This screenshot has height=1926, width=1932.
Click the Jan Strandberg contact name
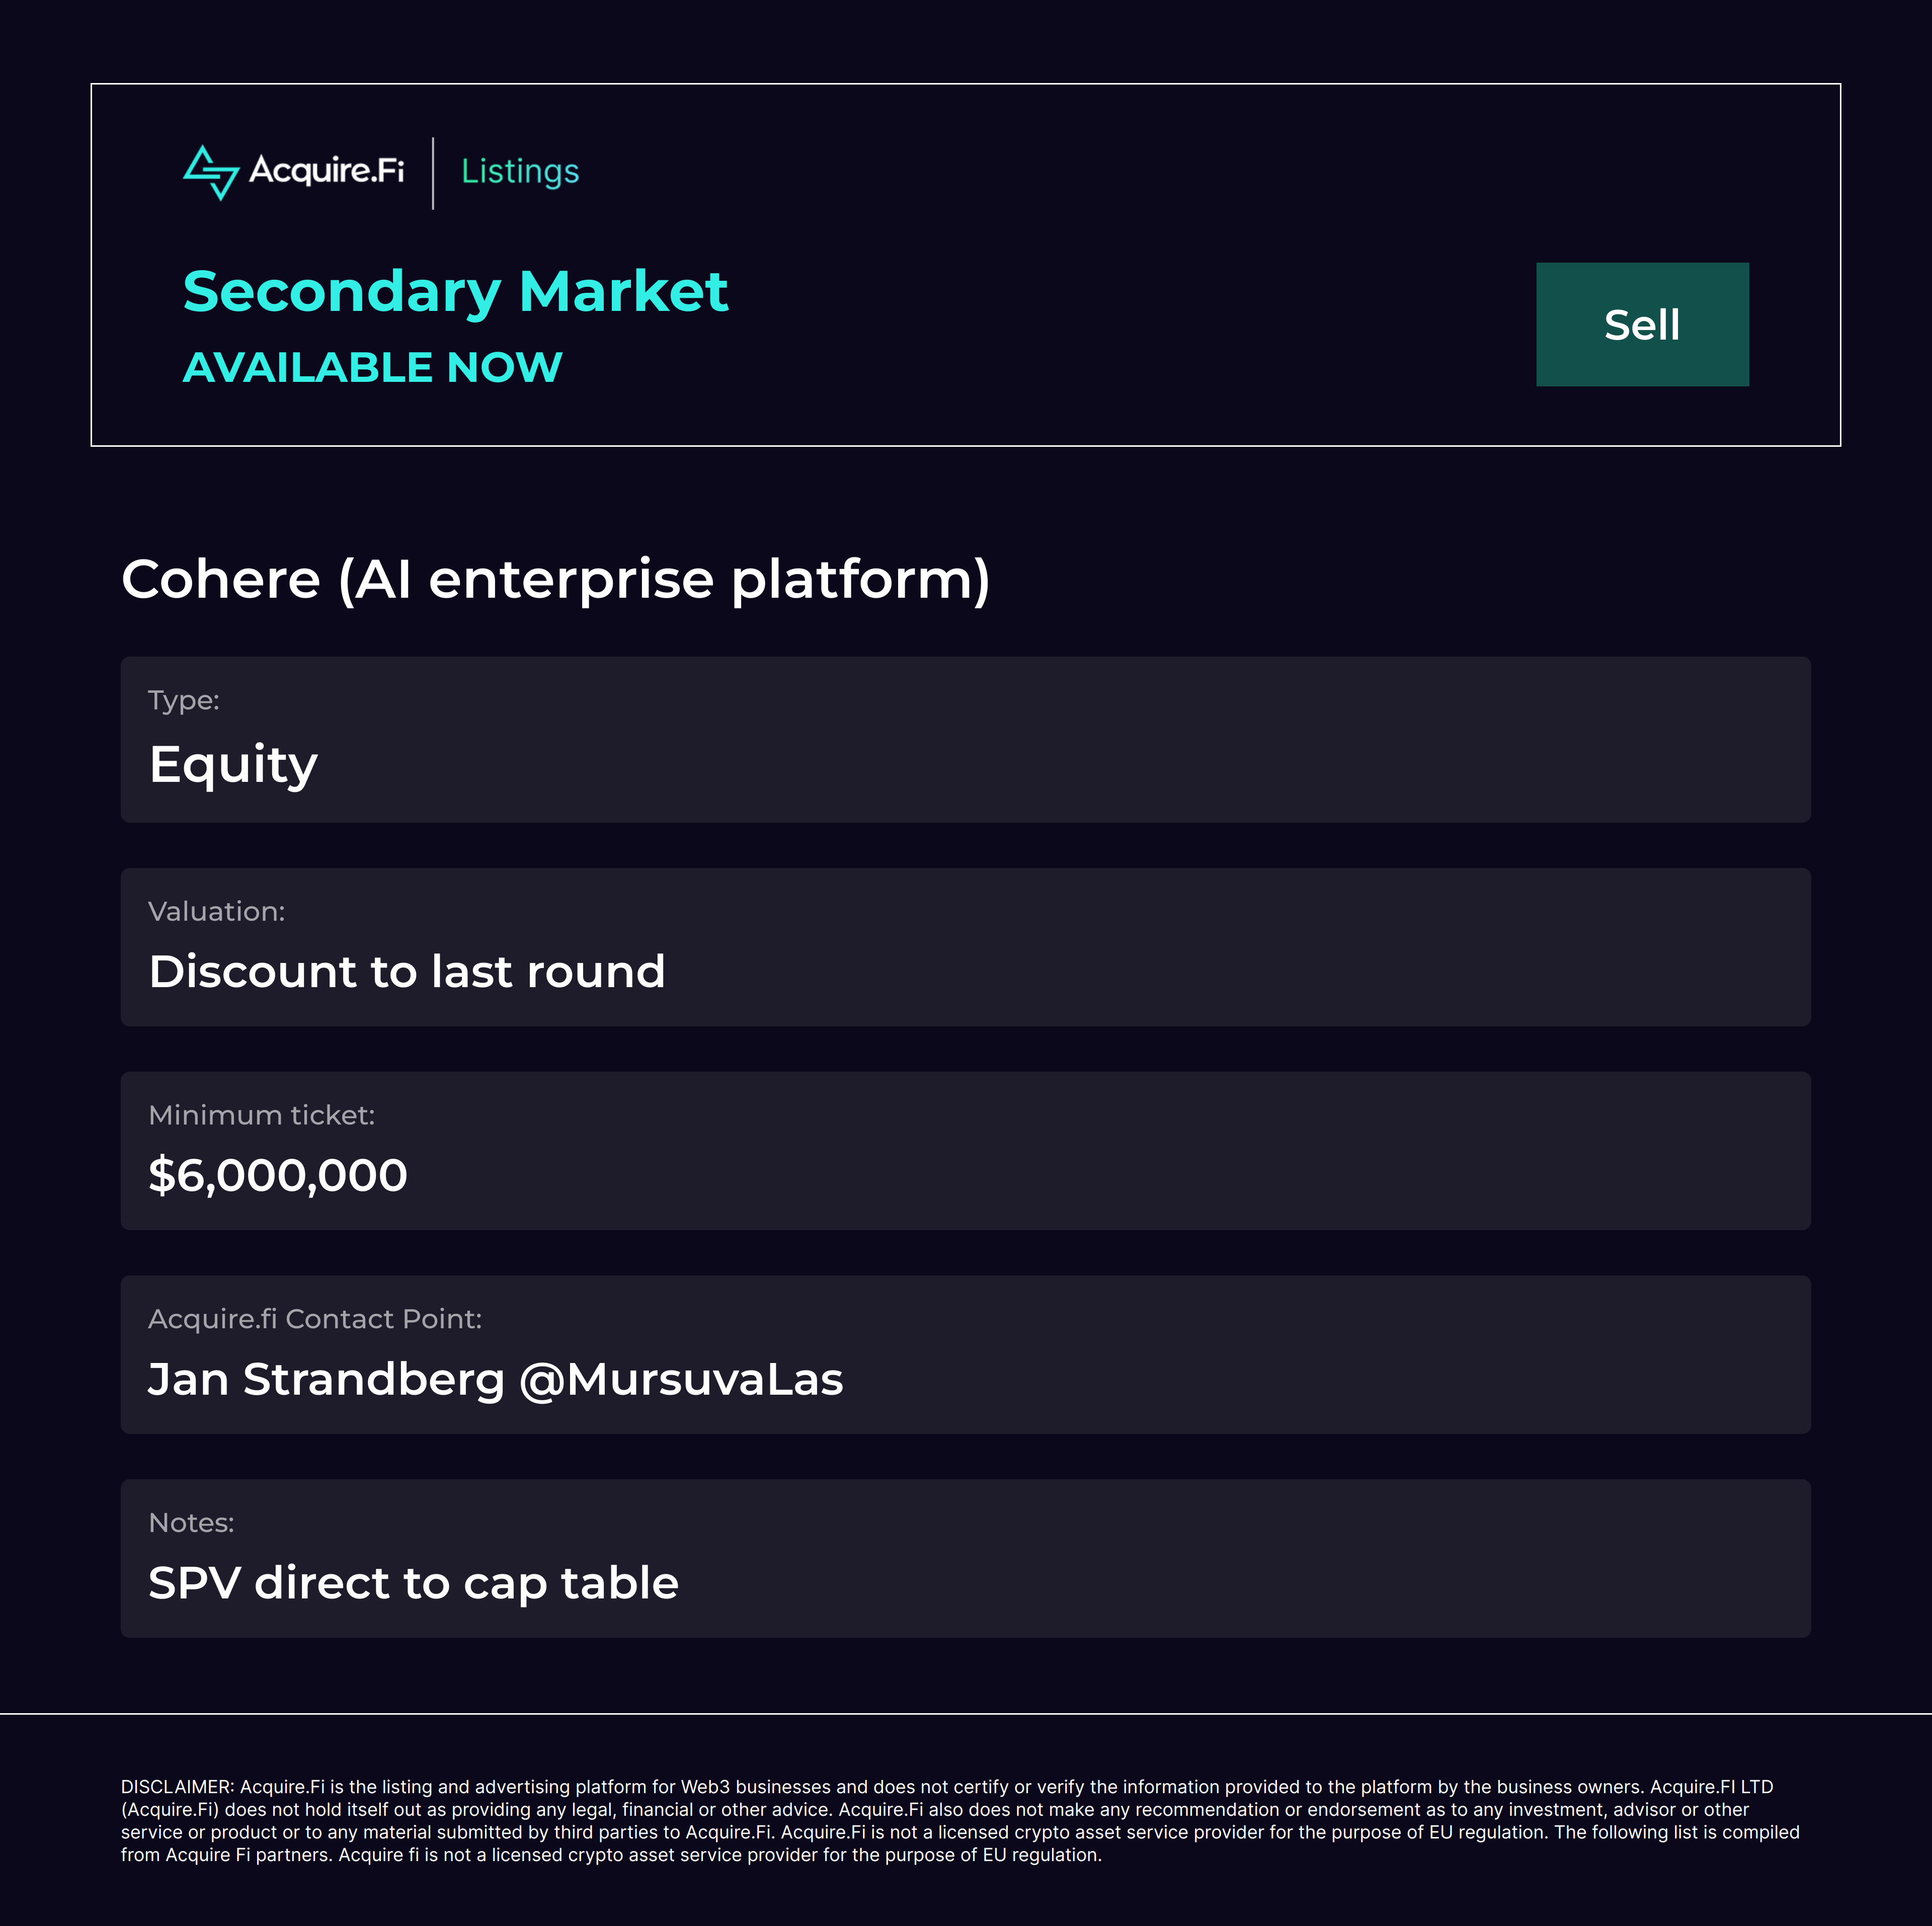tap(326, 1379)
